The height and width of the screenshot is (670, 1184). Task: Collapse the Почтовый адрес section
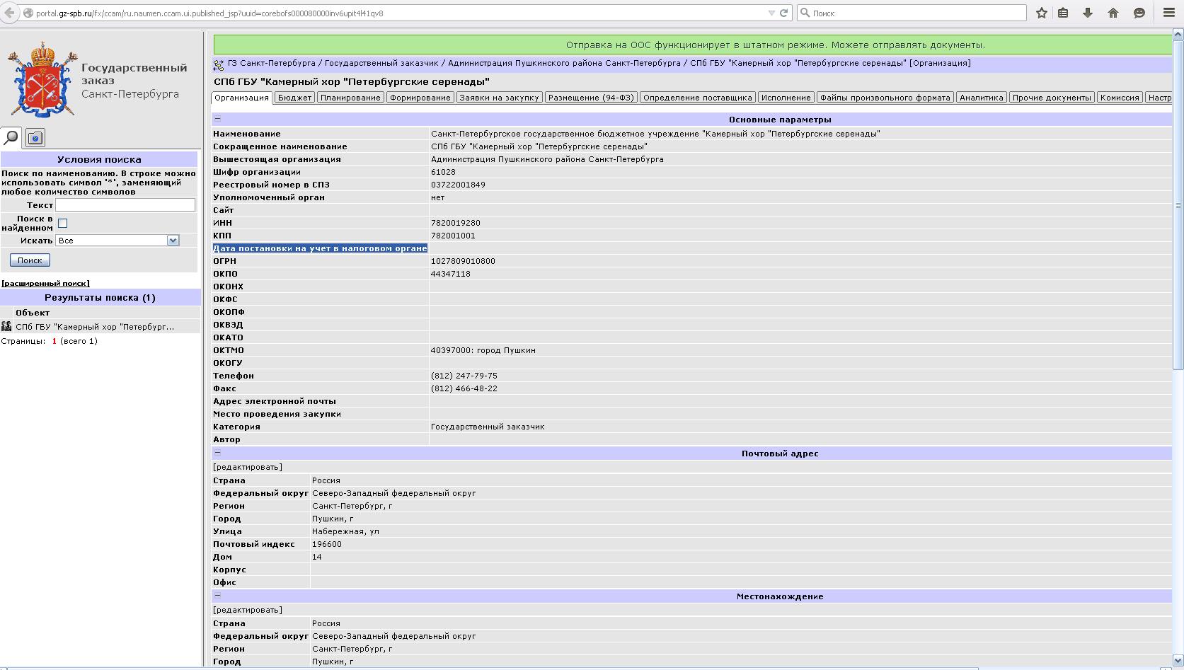click(217, 453)
